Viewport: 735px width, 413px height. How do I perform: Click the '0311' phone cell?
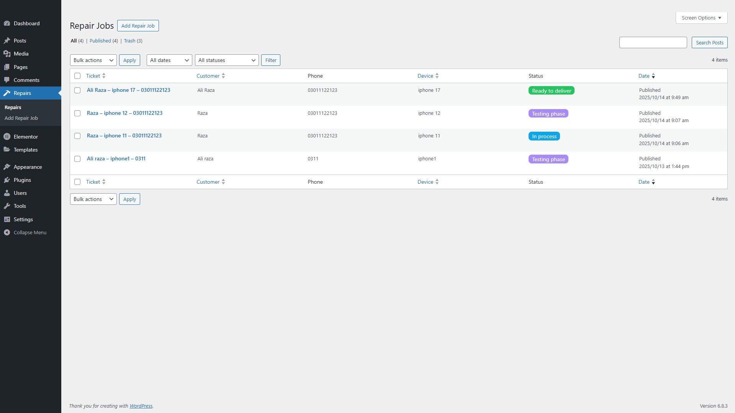click(313, 158)
